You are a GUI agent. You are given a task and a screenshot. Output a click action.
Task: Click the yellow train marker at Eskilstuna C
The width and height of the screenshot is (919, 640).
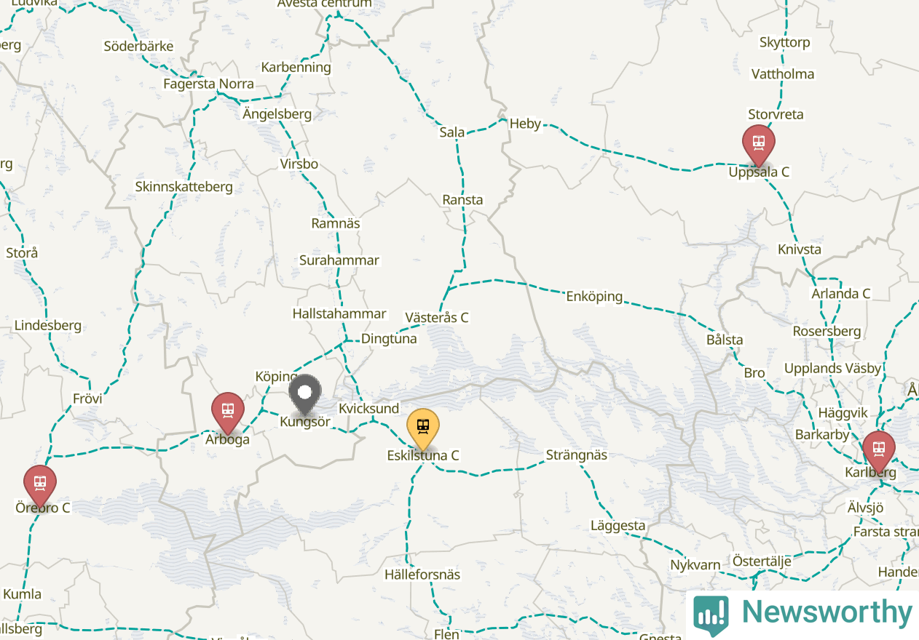point(423,428)
